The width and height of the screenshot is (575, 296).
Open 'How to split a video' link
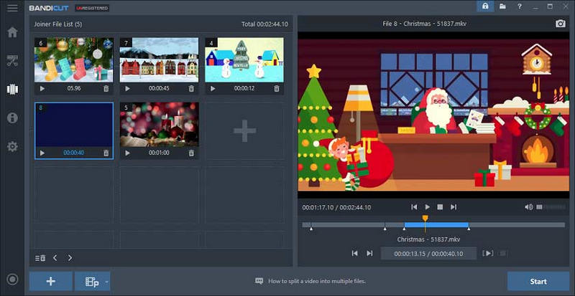317,282
